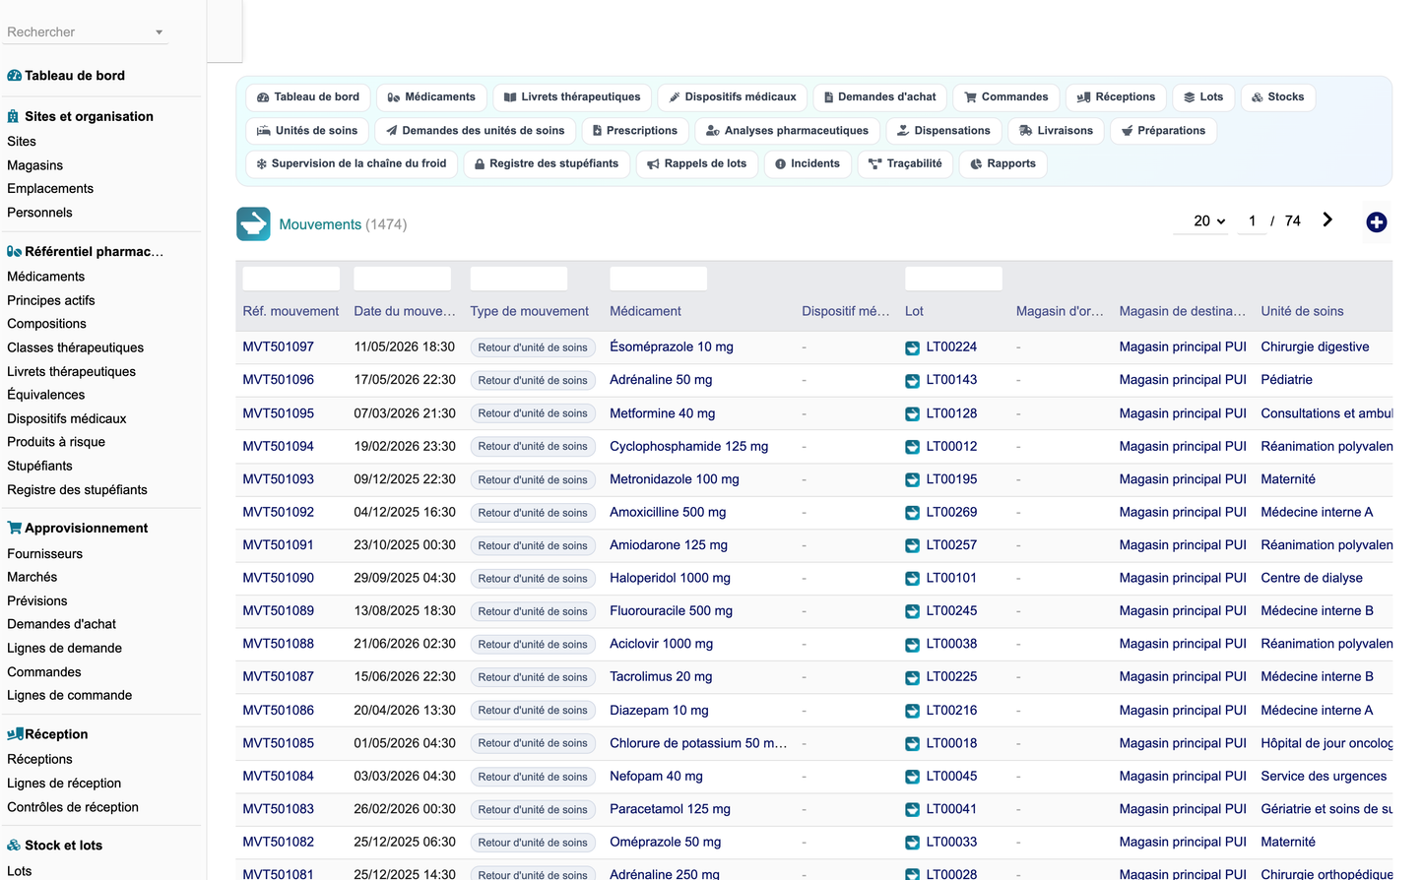The image size is (1423, 880).
Task: Open the Stocks toolbar tab
Action: click(x=1278, y=97)
